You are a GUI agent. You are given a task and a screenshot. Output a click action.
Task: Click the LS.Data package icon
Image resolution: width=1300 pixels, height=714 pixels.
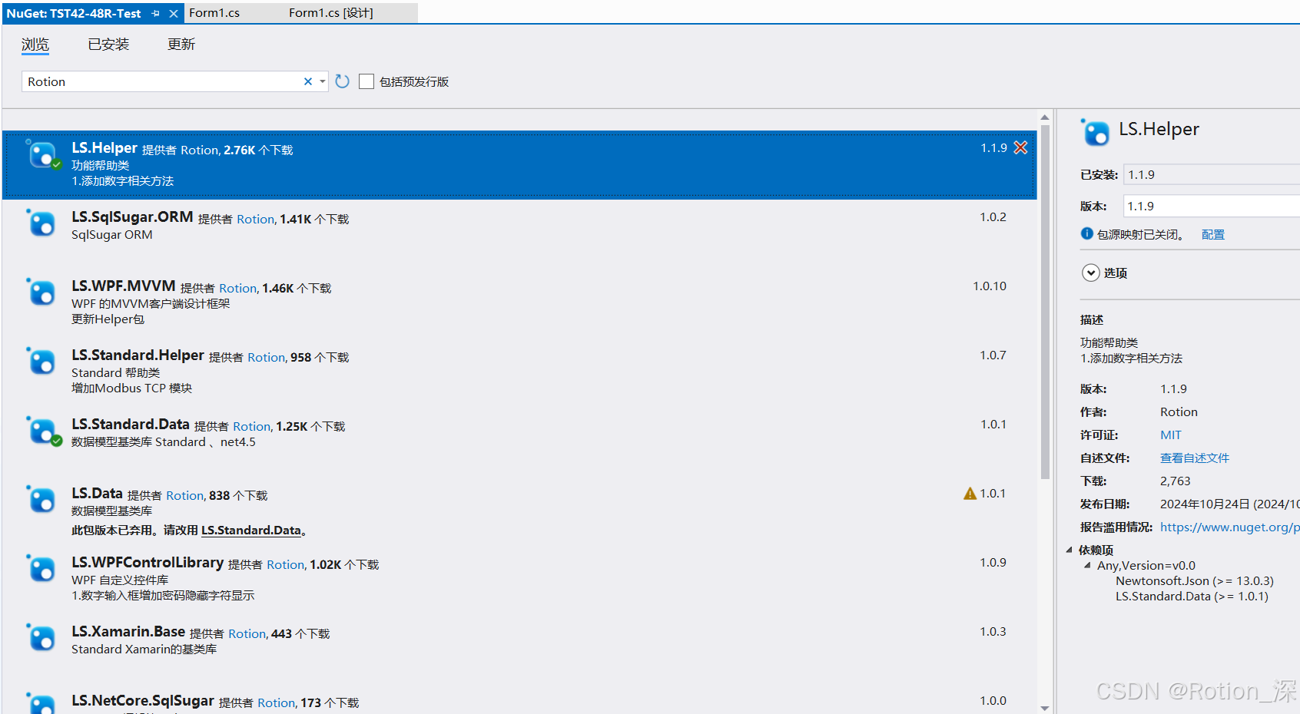click(x=41, y=500)
